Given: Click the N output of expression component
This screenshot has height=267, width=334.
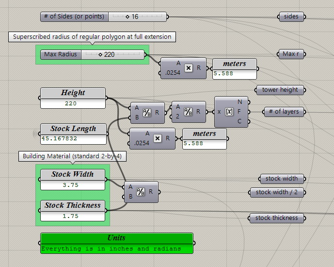Looking at the screenshot, I should tap(240, 102).
